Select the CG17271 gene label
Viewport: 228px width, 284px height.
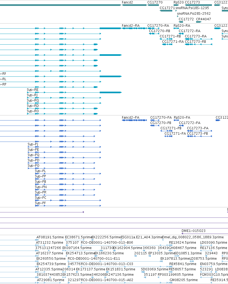(x=167, y=8)
